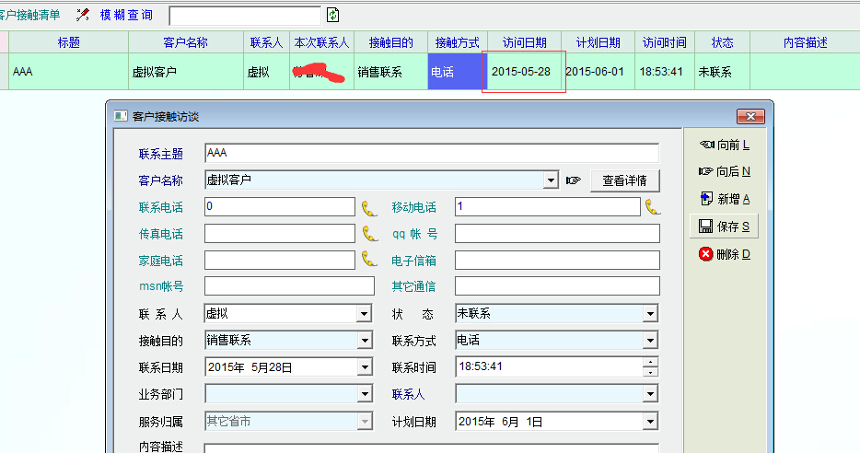Open 查看详情 for the customer

pos(624,180)
